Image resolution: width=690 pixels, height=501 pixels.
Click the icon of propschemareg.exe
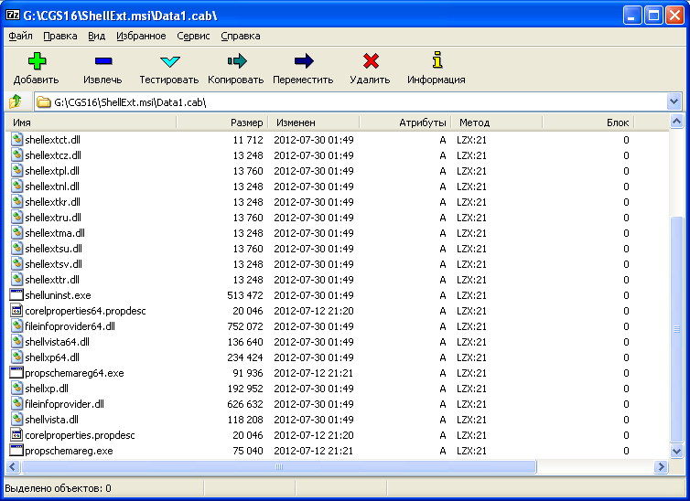coord(16,450)
